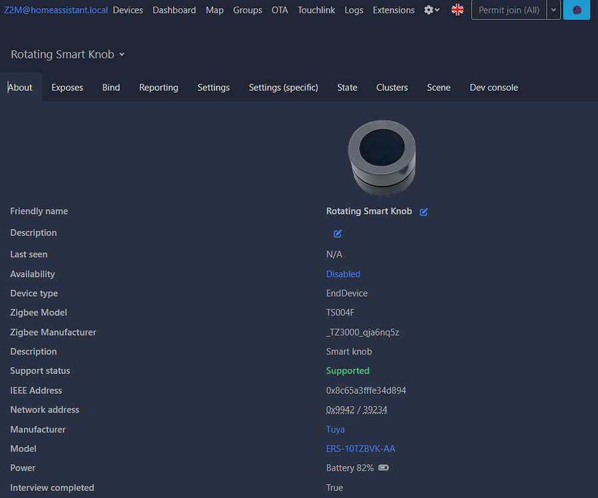This screenshot has width=598, height=498.
Task: Open the Tuya manufacturer link
Action: [335, 430]
